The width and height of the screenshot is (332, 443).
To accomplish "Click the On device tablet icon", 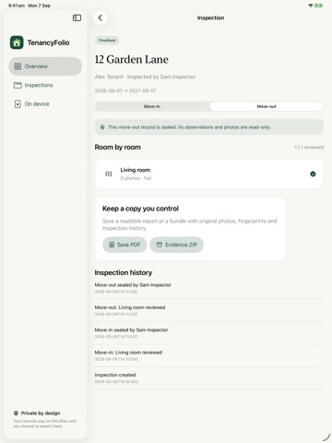I will click(x=18, y=103).
